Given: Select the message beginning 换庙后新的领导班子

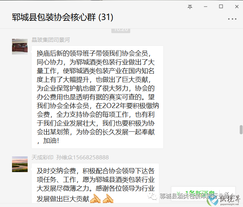Looking at the screenshot, I should coord(97,97).
